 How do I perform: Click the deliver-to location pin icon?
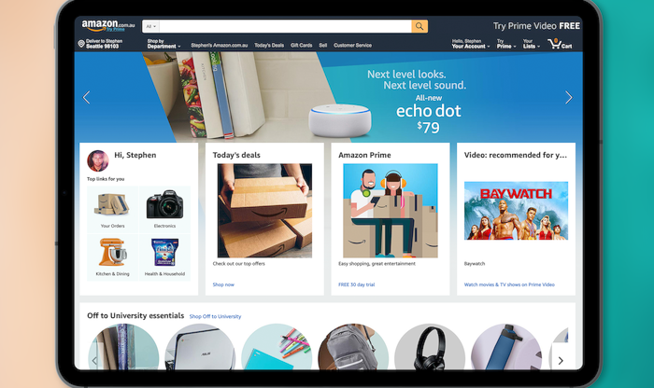(x=81, y=44)
